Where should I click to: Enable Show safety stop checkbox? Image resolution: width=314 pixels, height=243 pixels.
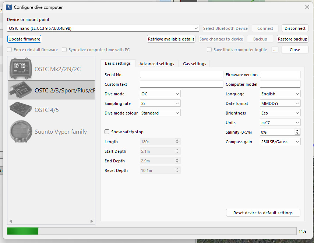click(107, 131)
